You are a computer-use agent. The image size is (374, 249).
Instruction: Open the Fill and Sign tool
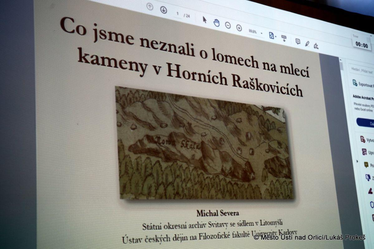316,46
